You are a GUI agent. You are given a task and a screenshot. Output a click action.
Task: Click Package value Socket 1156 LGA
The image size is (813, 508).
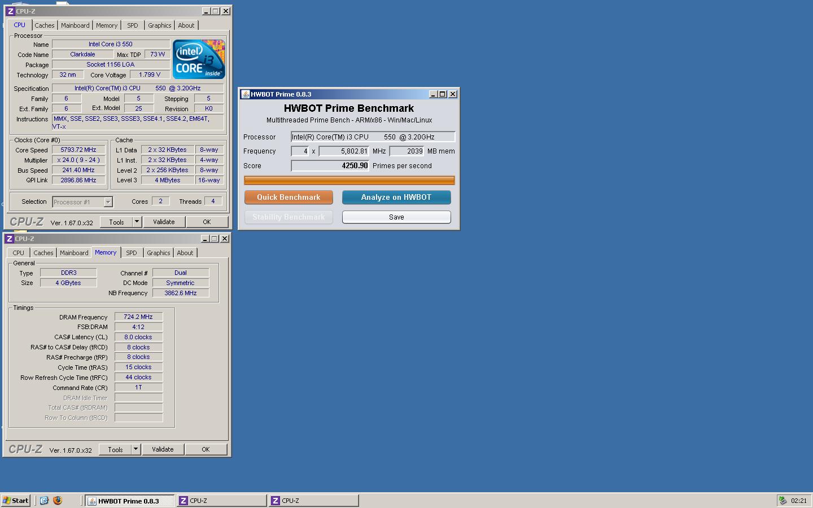(111, 65)
